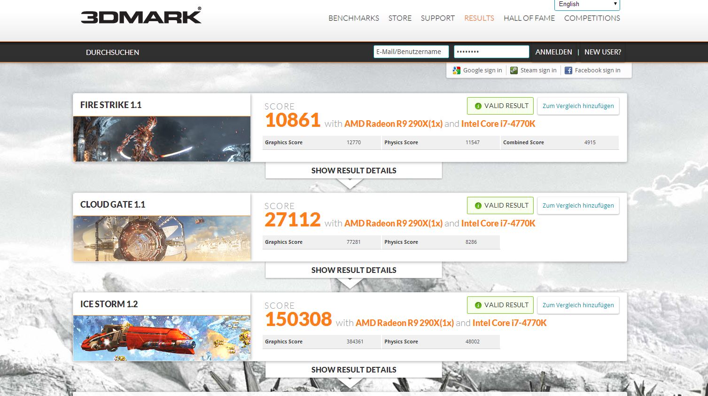Click the Valid Result badge for Cloud Gate

pos(500,206)
